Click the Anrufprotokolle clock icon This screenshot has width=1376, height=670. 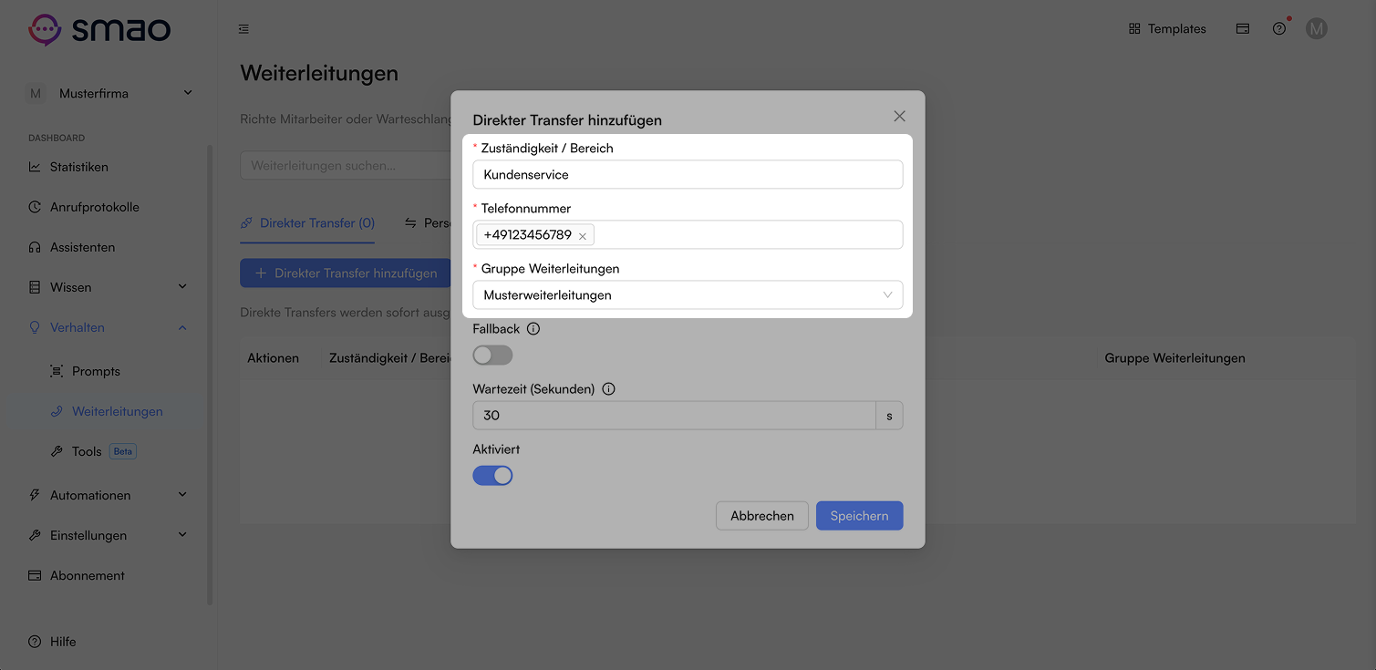coord(35,207)
